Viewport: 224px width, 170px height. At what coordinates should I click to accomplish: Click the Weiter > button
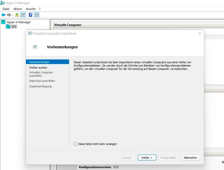click(147, 158)
